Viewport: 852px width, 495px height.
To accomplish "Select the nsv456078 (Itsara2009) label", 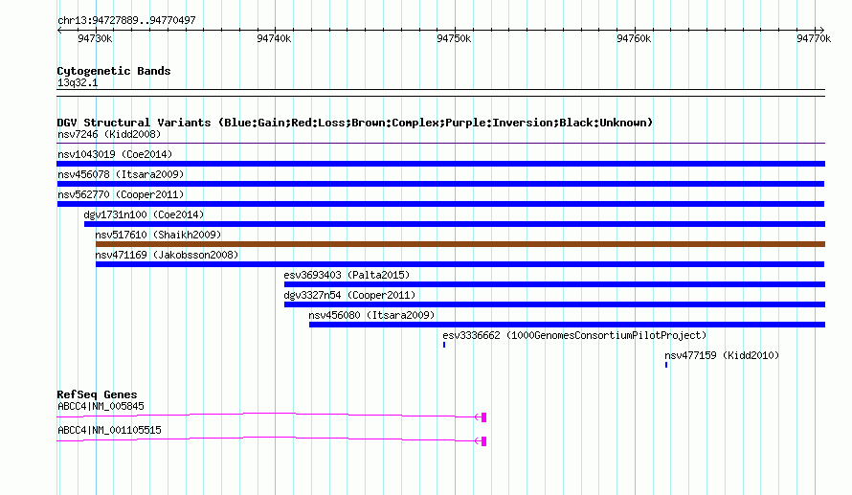I will (121, 174).
